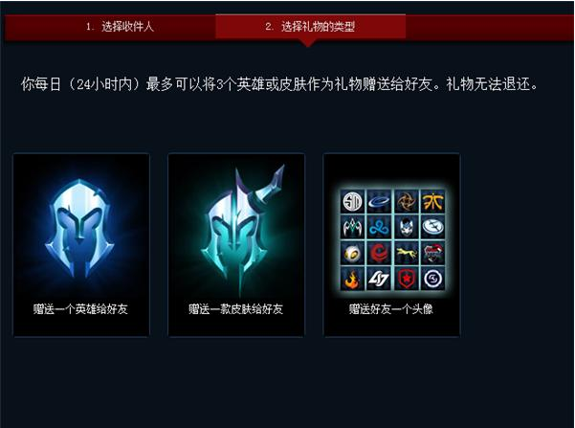Pick the green and white winged Alliance icon
This screenshot has height=428, width=575.
pyautogui.click(x=352, y=227)
